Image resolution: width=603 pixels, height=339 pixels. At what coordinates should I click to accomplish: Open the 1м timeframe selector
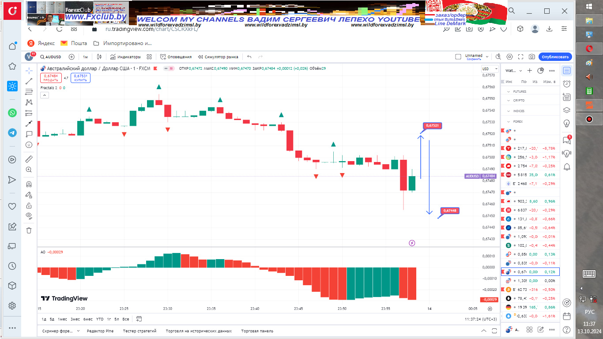[85, 57]
